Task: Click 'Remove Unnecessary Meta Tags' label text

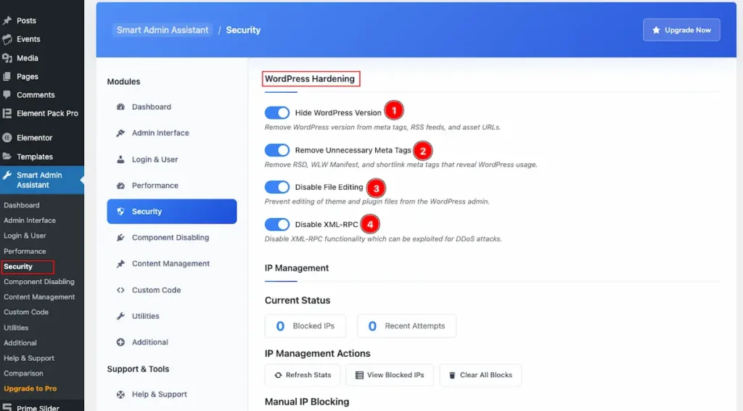Action: [353, 150]
